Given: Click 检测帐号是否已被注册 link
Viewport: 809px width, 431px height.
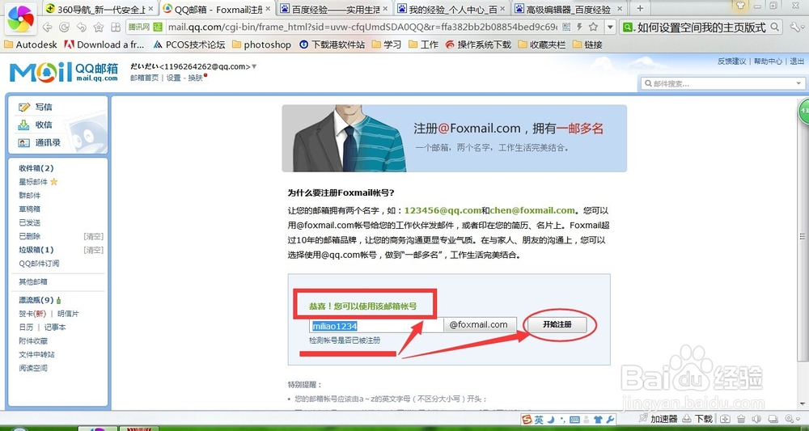Looking at the screenshot, I should [x=345, y=340].
